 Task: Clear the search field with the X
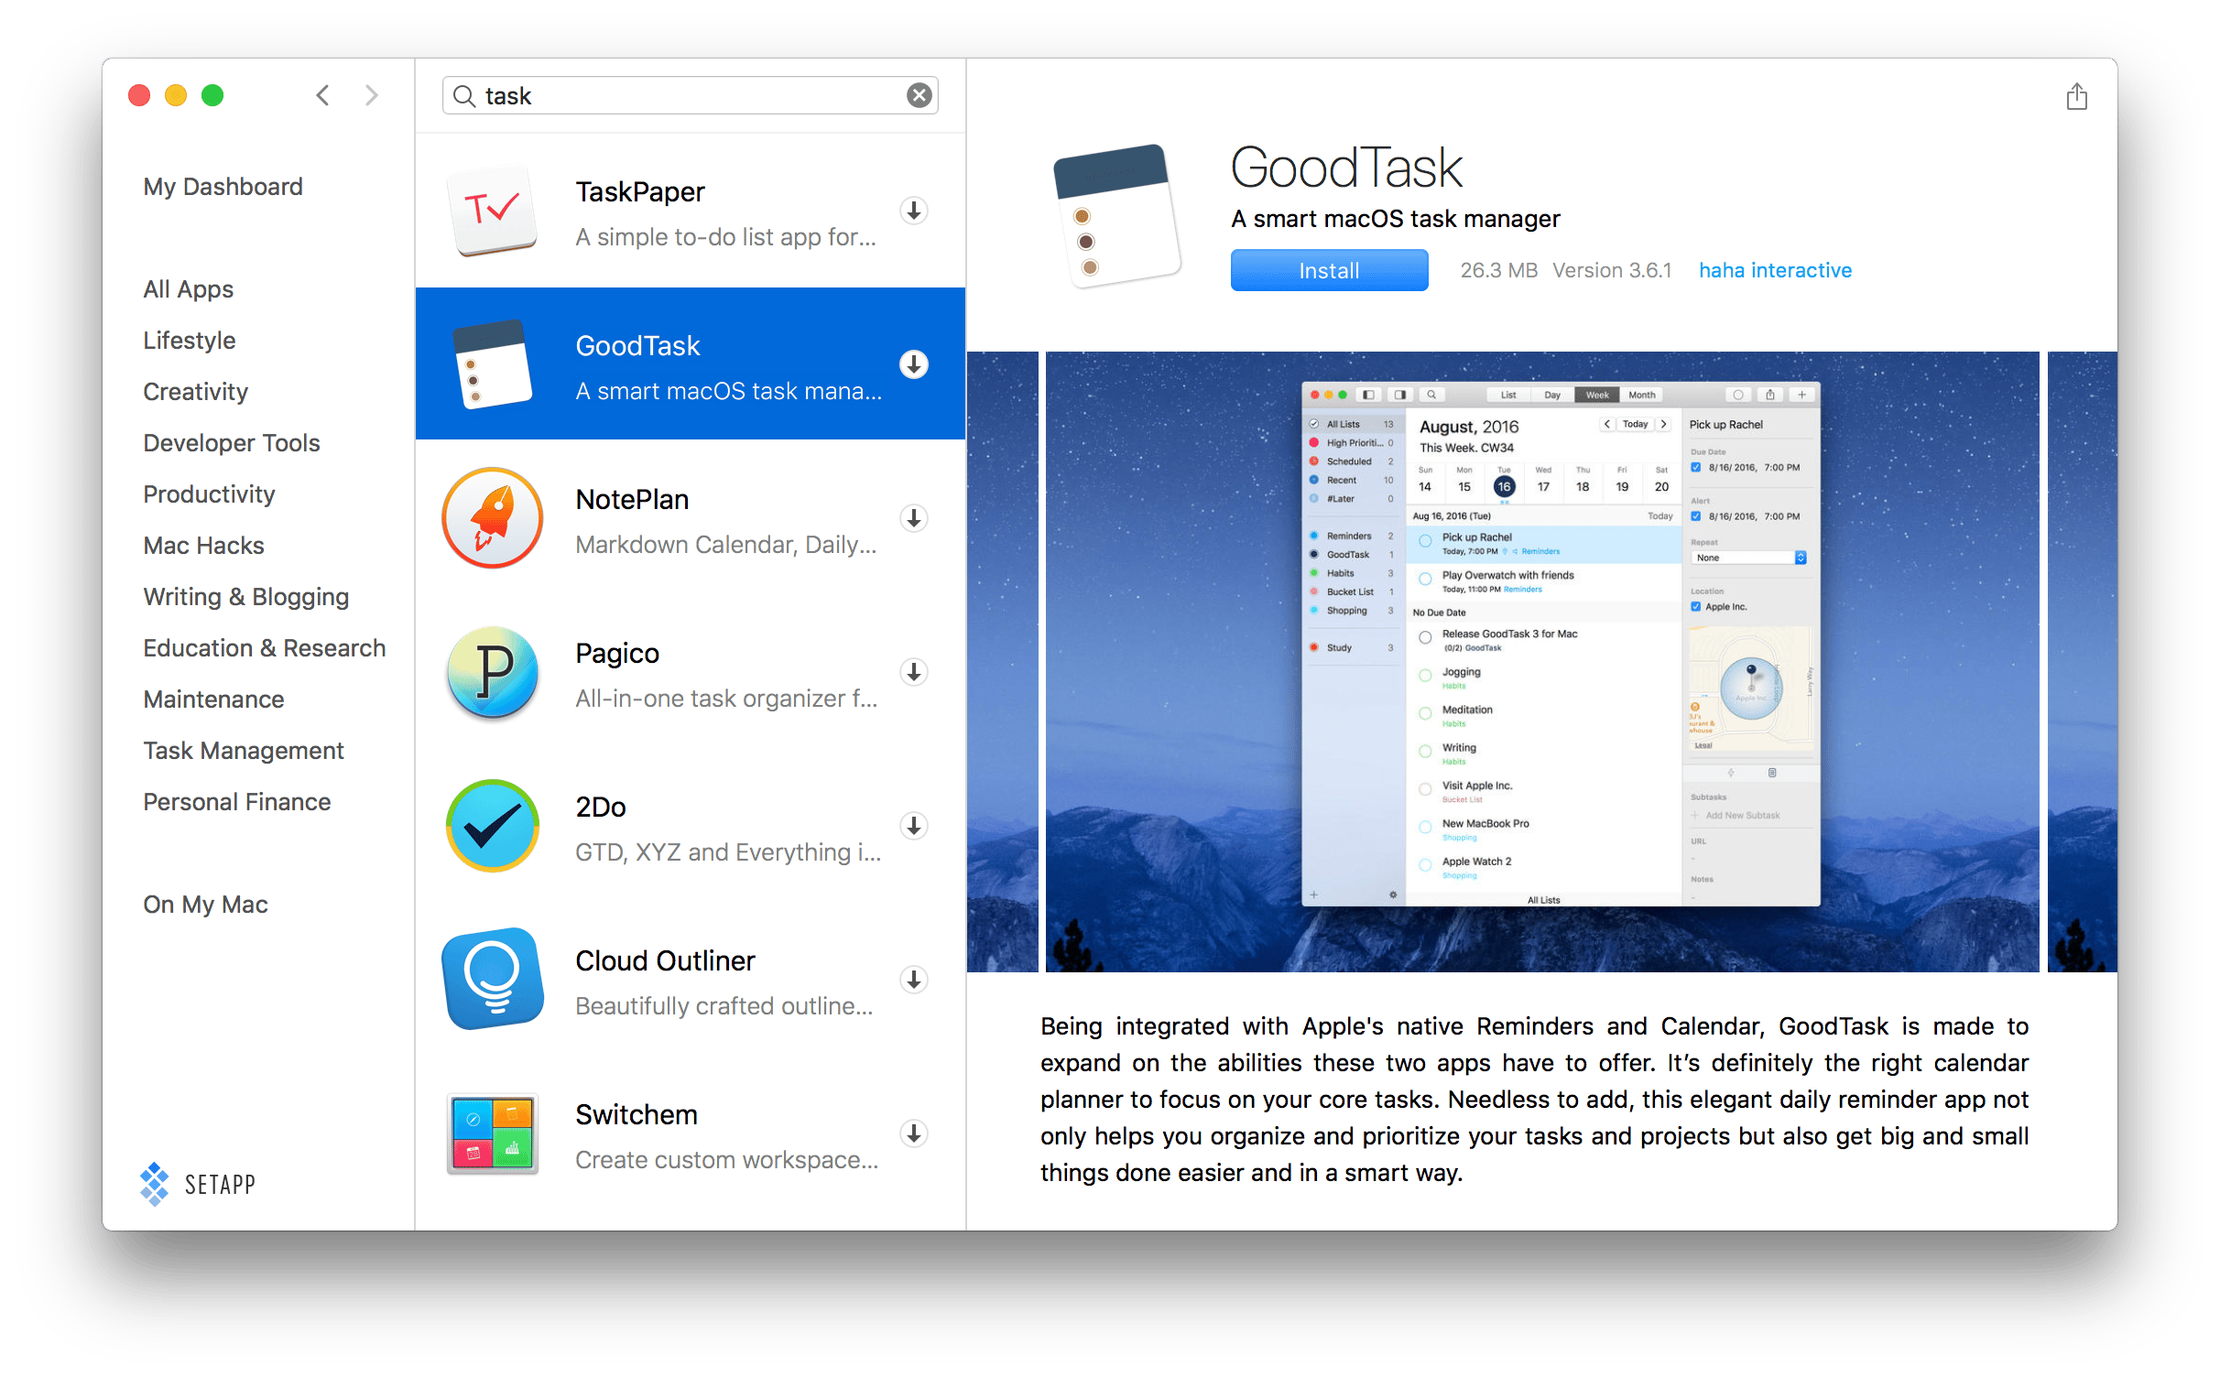(919, 95)
